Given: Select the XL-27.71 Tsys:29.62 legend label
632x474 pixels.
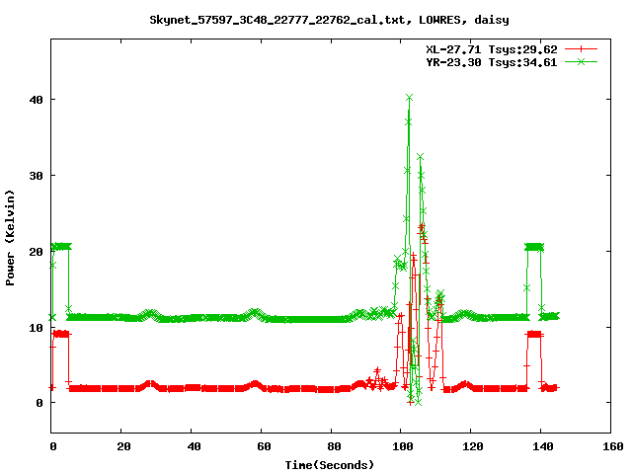Looking at the screenshot, I should tap(492, 49).
